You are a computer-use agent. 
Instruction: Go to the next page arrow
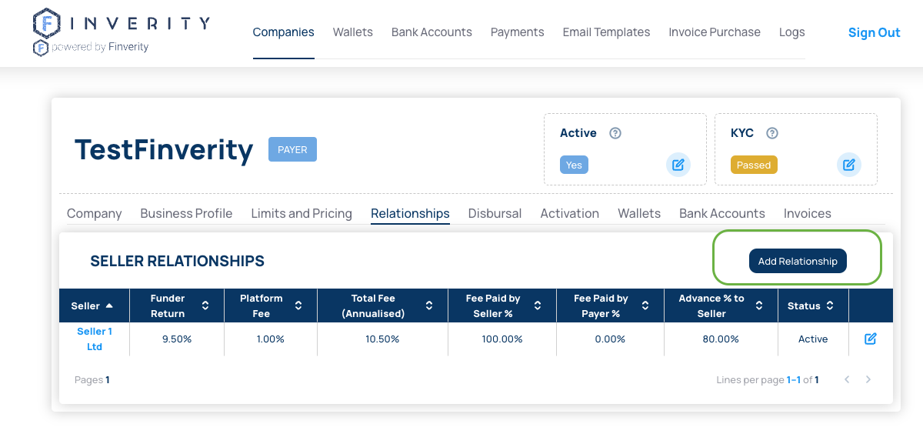click(x=868, y=379)
